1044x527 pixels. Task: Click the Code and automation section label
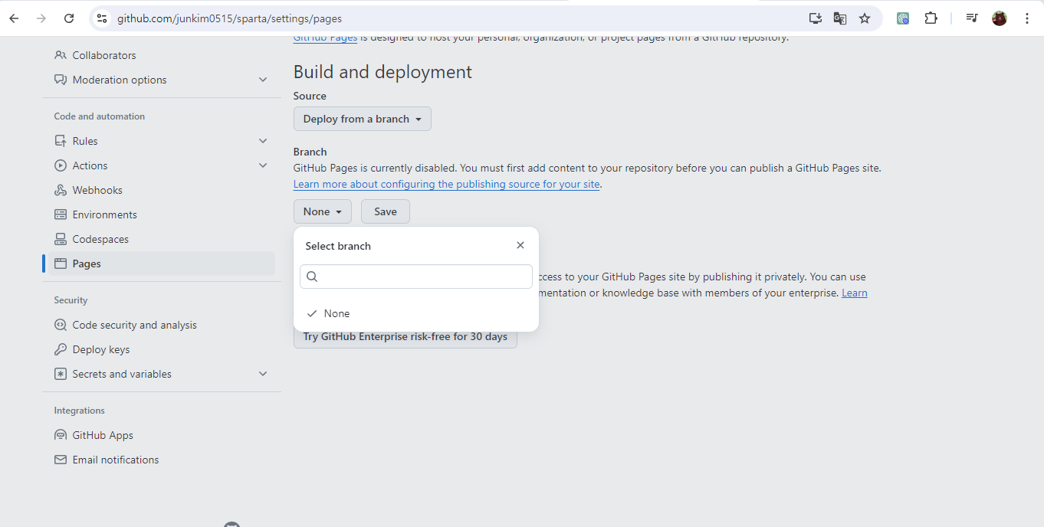click(x=100, y=116)
